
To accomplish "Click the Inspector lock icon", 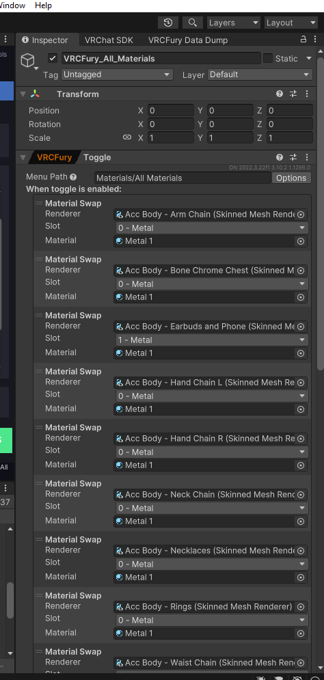I will (x=303, y=39).
